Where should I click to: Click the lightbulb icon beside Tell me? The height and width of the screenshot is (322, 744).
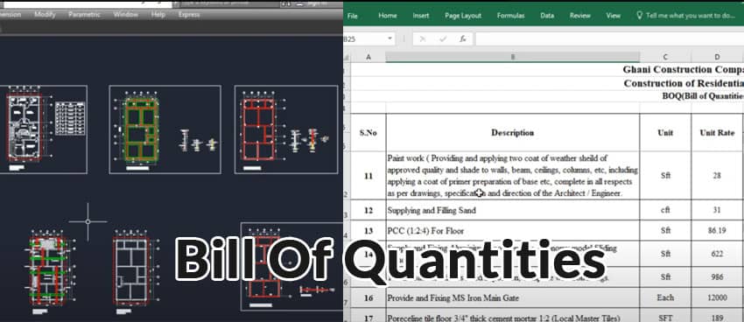(639, 15)
